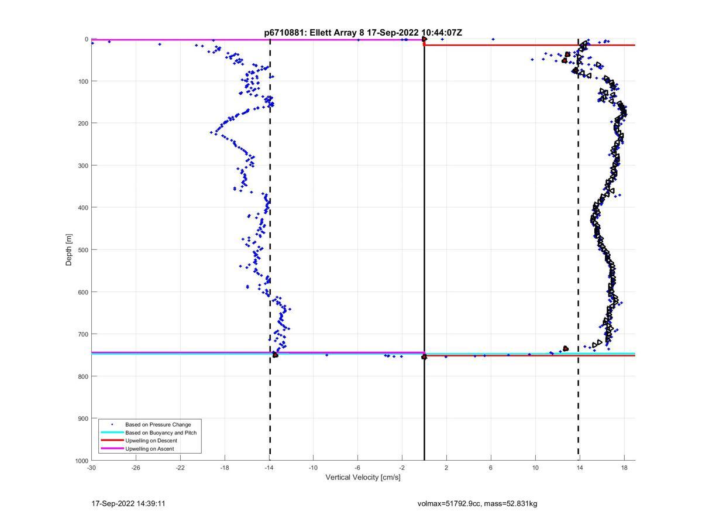Click legend entry "Upwelling on Ascent"
The width and height of the screenshot is (702, 518).
tap(149, 449)
